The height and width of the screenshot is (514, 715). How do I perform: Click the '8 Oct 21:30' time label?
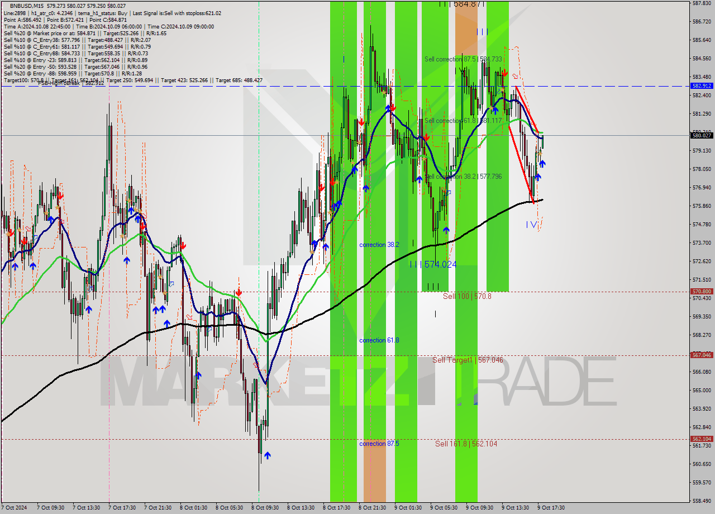coord(373,508)
